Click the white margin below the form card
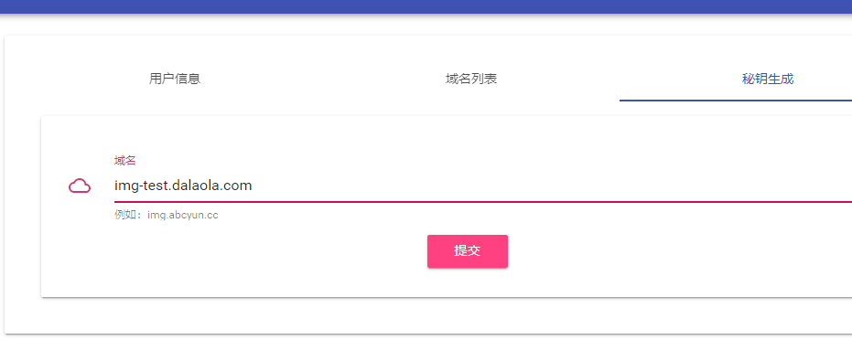 tap(426, 315)
